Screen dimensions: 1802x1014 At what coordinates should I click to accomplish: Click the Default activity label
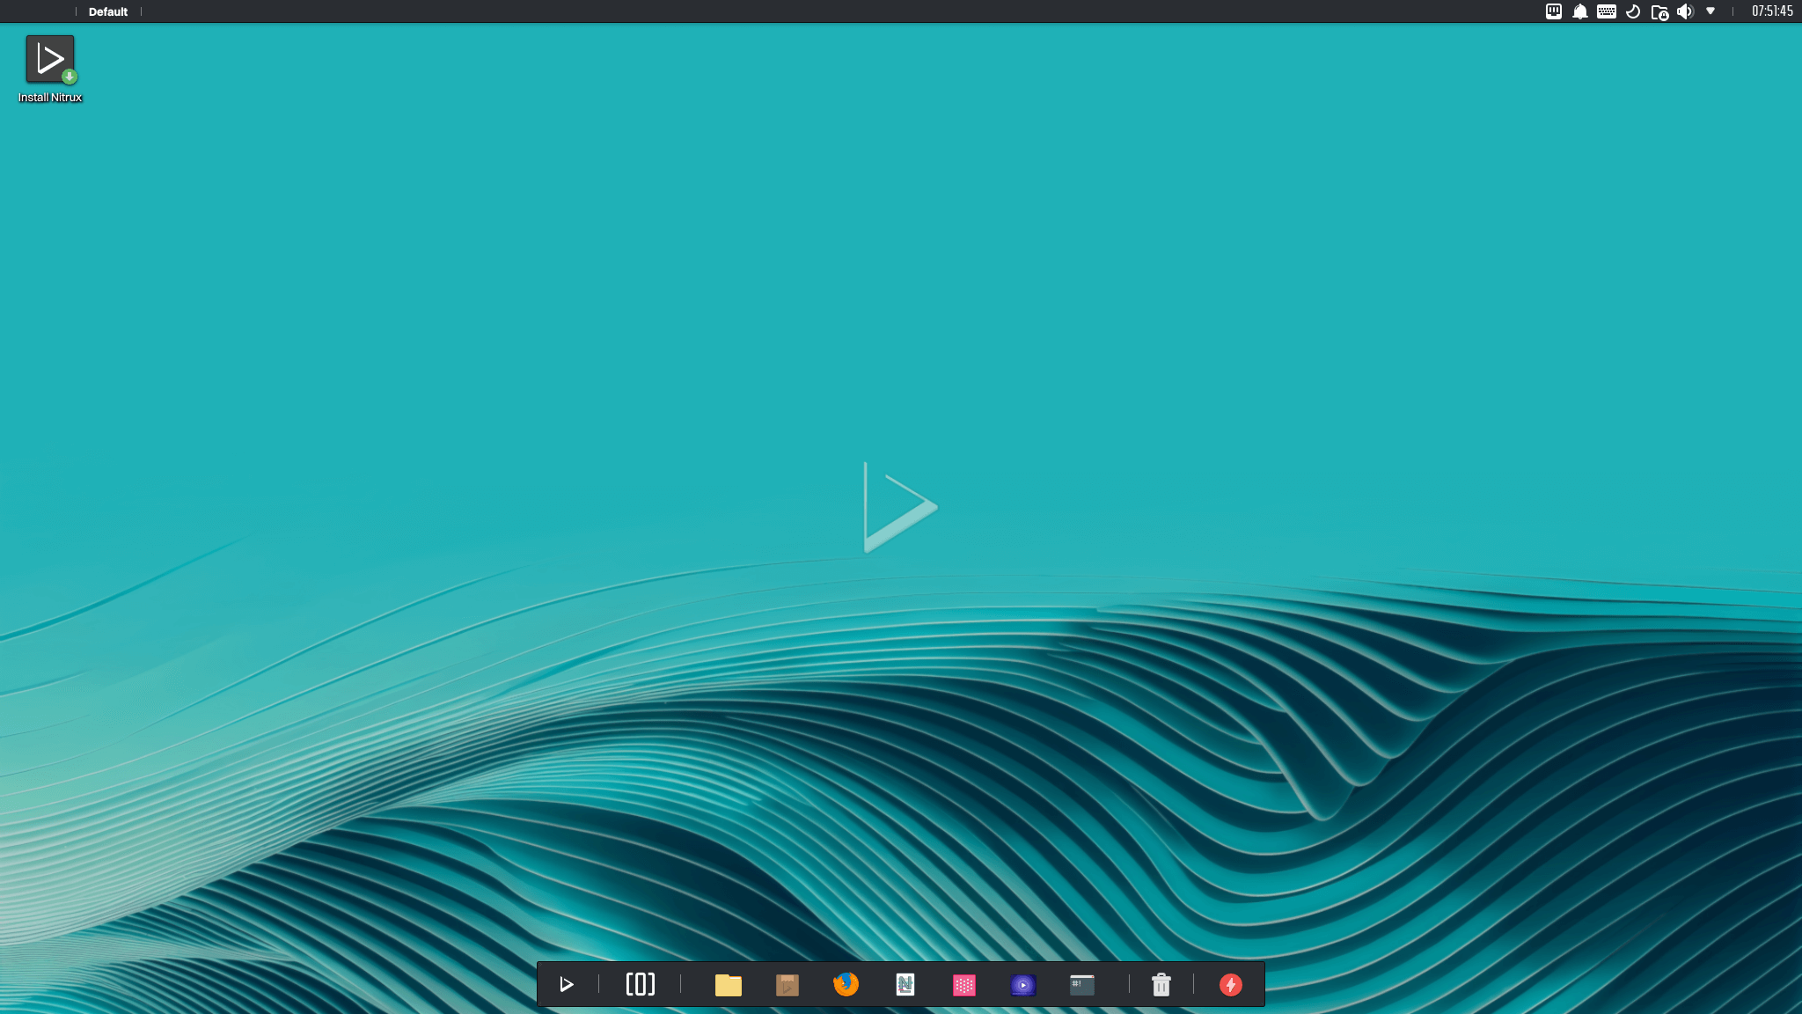(x=106, y=11)
